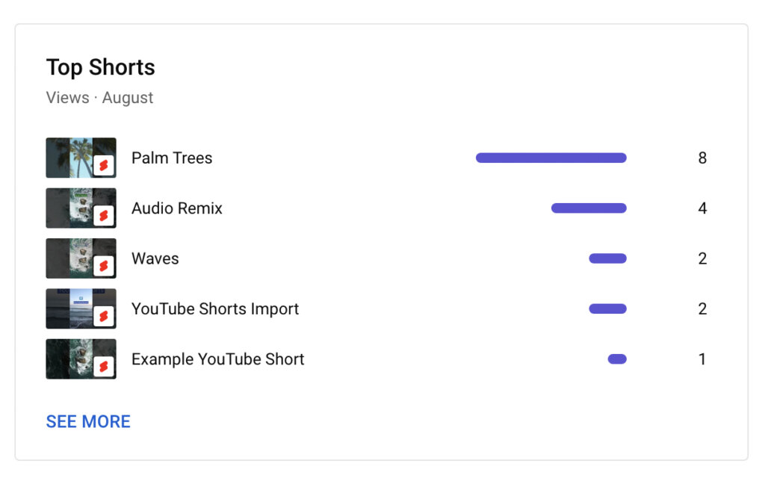765x481 pixels.
Task: Click the bar showing 8 views for Palm Trees
Action: tap(551, 158)
